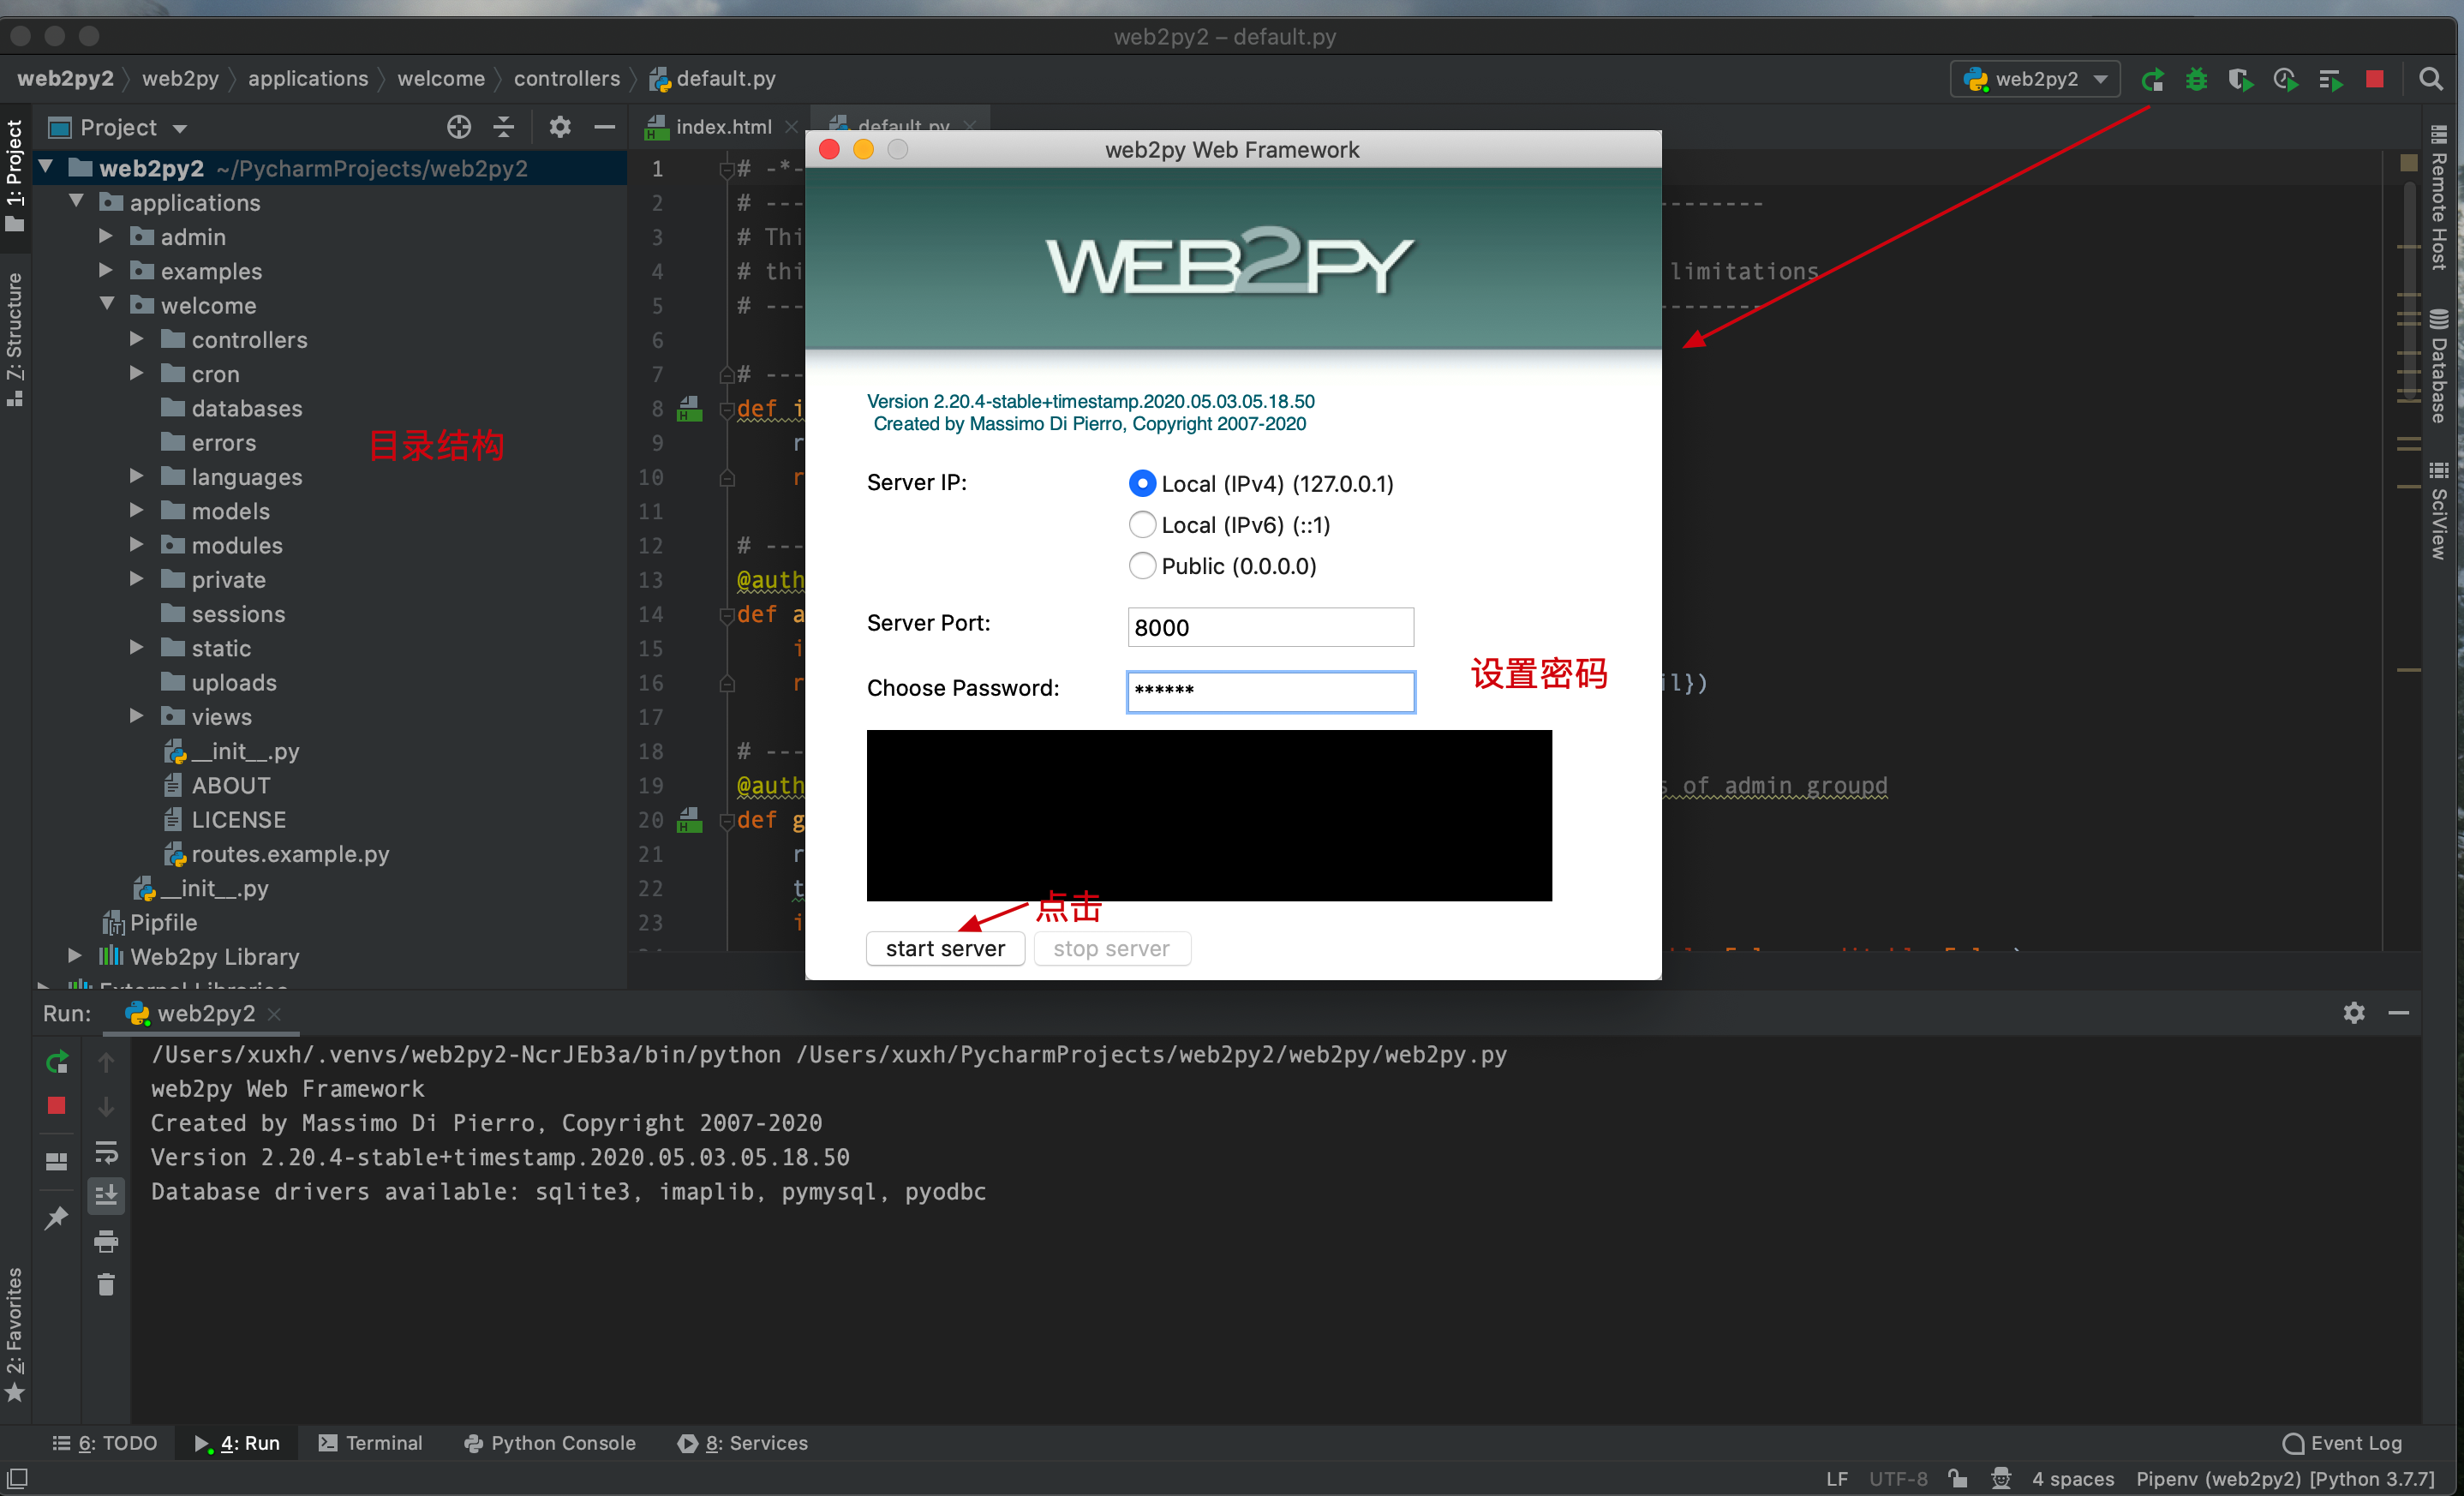Open Run panel settings gear icon
The width and height of the screenshot is (2464, 1496).
(2354, 1013)
